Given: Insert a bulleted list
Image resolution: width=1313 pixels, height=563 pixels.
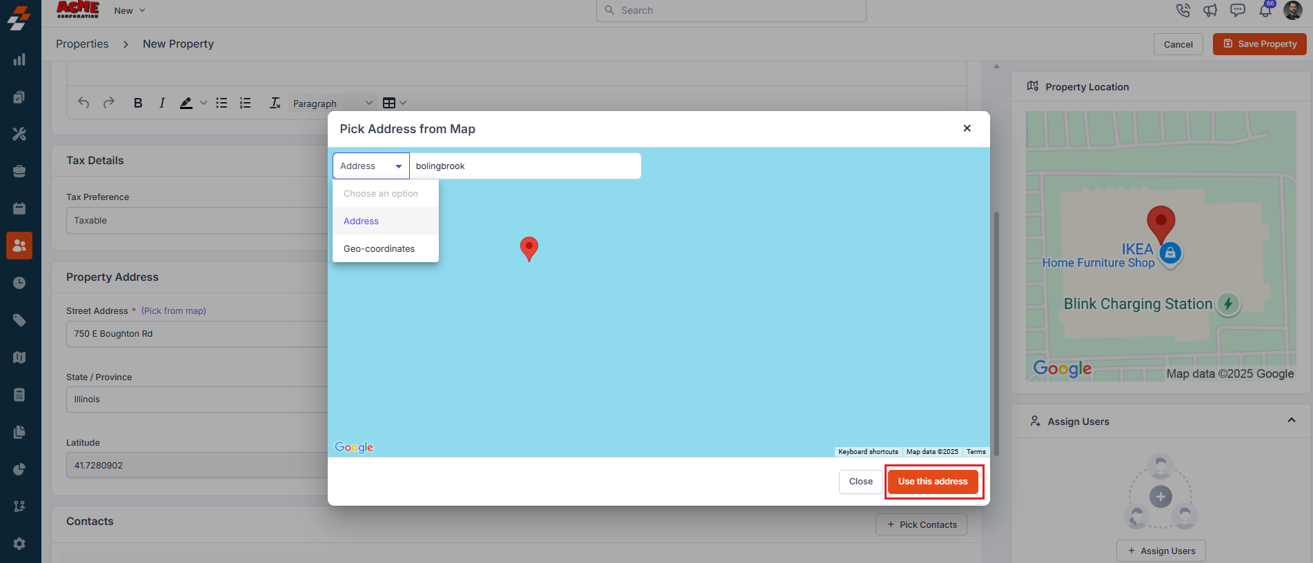Looking at the screenshot, I should 221,103.
